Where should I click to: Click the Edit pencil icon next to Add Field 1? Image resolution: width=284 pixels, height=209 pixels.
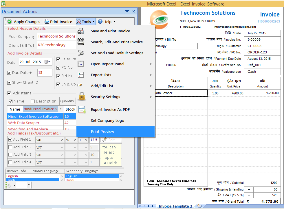[x=105, y=140]
